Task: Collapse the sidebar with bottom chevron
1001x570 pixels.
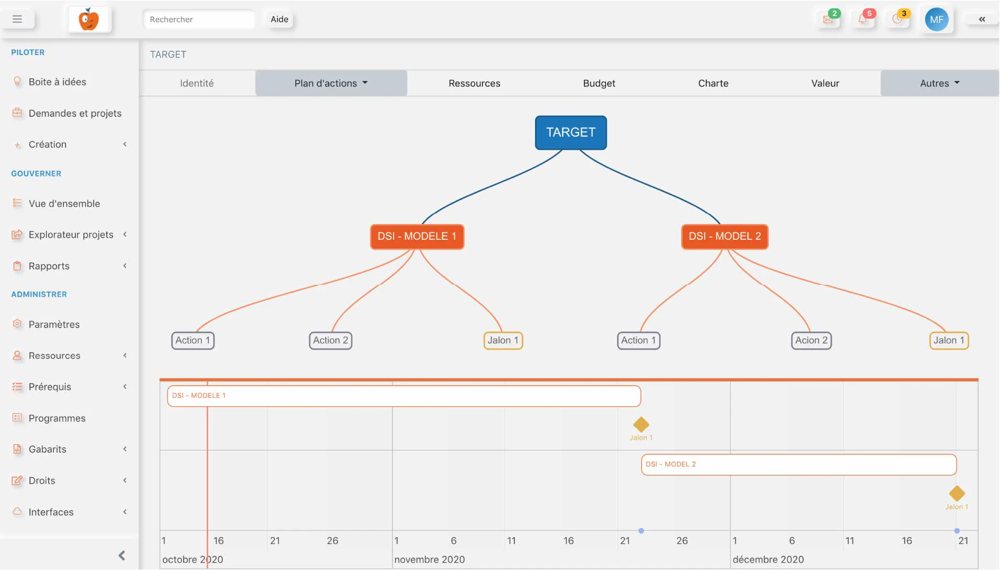Action: 122,555
